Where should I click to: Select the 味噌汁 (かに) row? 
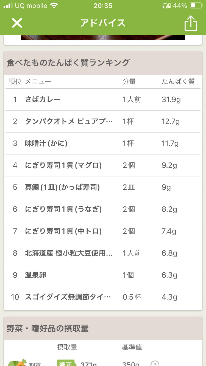click(103, 143)
